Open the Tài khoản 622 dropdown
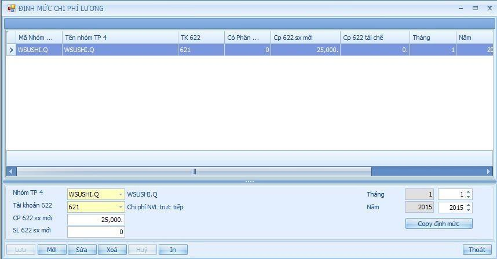 click(x=120, y=207)
